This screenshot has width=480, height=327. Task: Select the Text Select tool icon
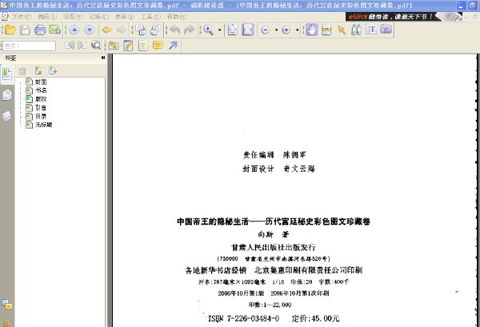click(370, 30)
